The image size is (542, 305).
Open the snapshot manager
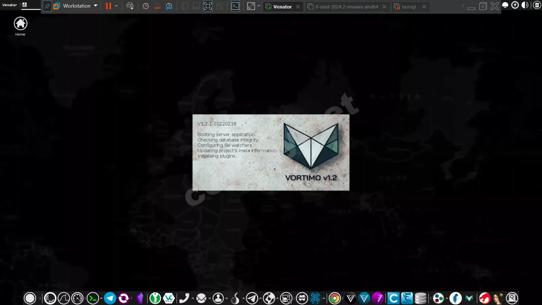(x=169, y=6)
